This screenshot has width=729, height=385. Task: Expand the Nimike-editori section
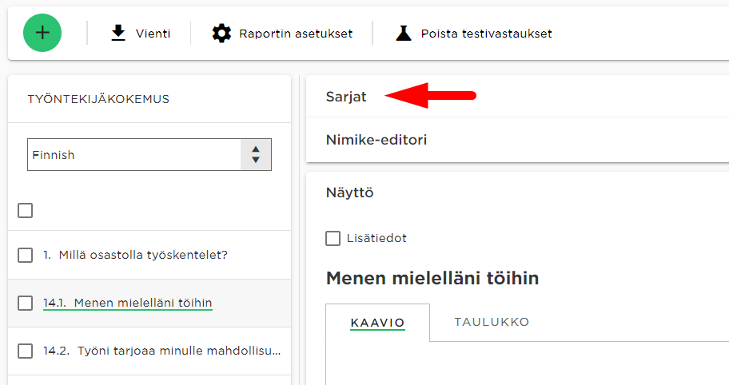(376, 140)
